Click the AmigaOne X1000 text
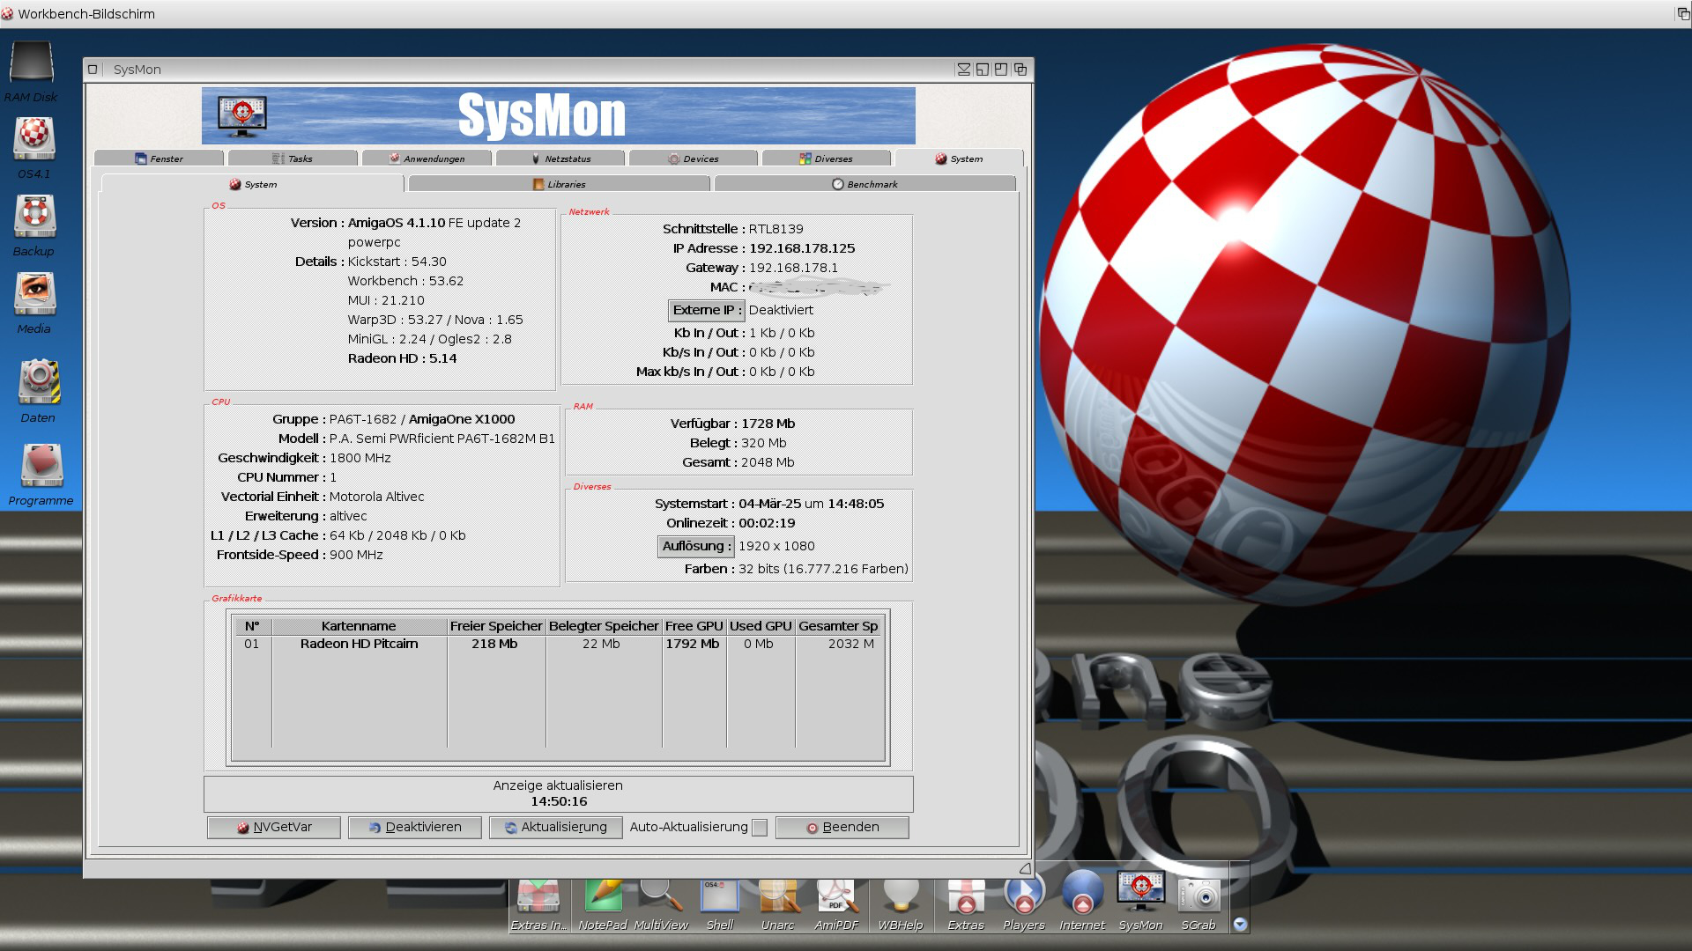 (462, 419)
